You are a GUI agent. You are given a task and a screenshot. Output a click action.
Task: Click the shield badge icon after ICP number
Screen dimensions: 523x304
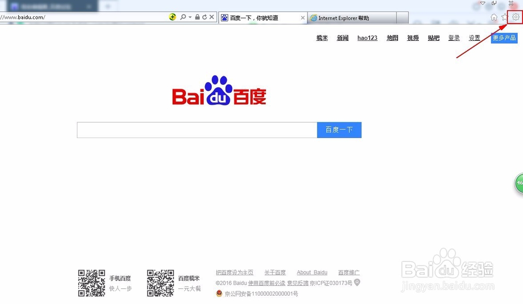[x=357, y=283]
